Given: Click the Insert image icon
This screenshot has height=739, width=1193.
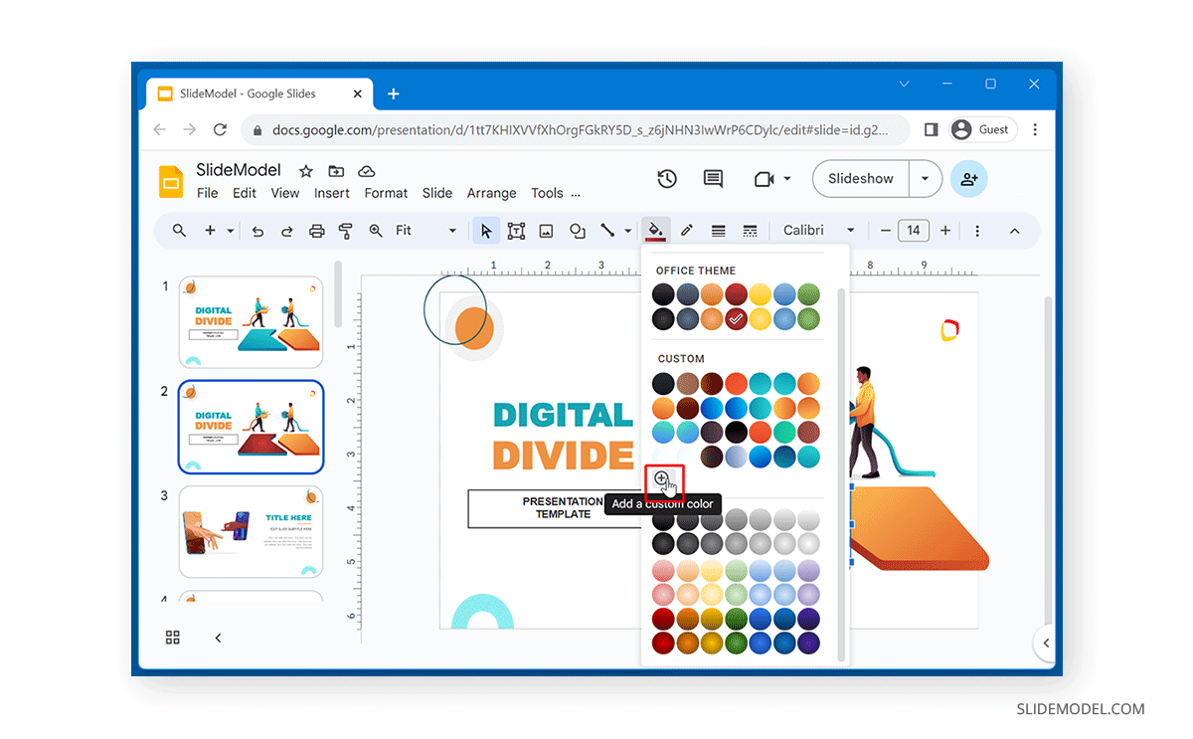Looking at the screenshot, I should (x=546, y=230).
